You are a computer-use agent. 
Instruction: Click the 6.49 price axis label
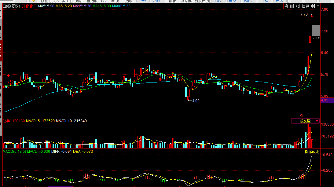[x=325, y=53]
